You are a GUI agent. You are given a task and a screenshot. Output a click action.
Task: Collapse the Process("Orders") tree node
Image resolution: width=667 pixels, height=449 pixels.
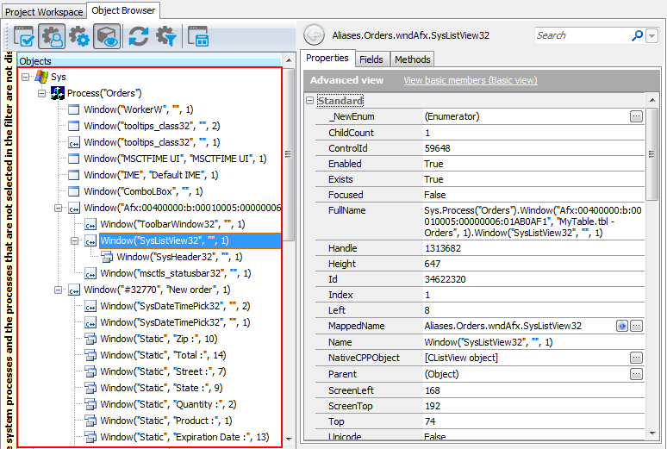(42, 93)
